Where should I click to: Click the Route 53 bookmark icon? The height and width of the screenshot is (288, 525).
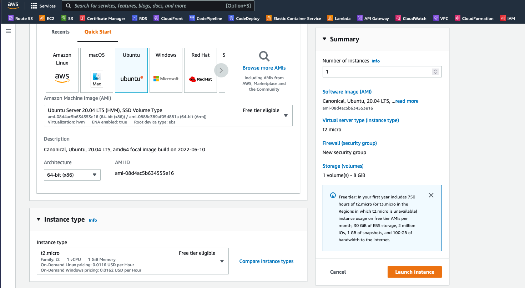[x=11, y=18]
